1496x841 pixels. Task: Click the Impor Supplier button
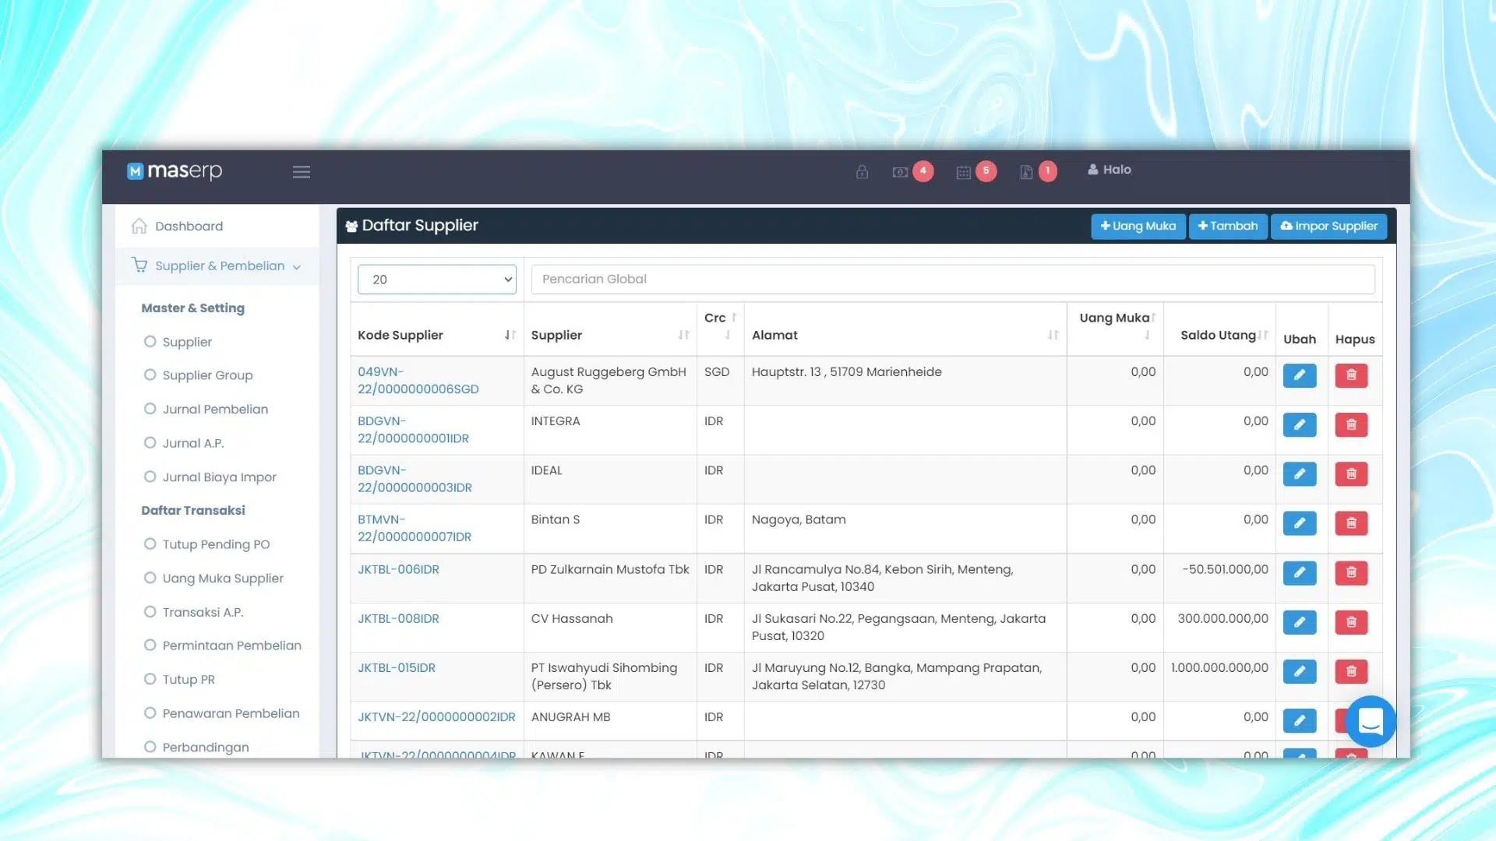1328,226
